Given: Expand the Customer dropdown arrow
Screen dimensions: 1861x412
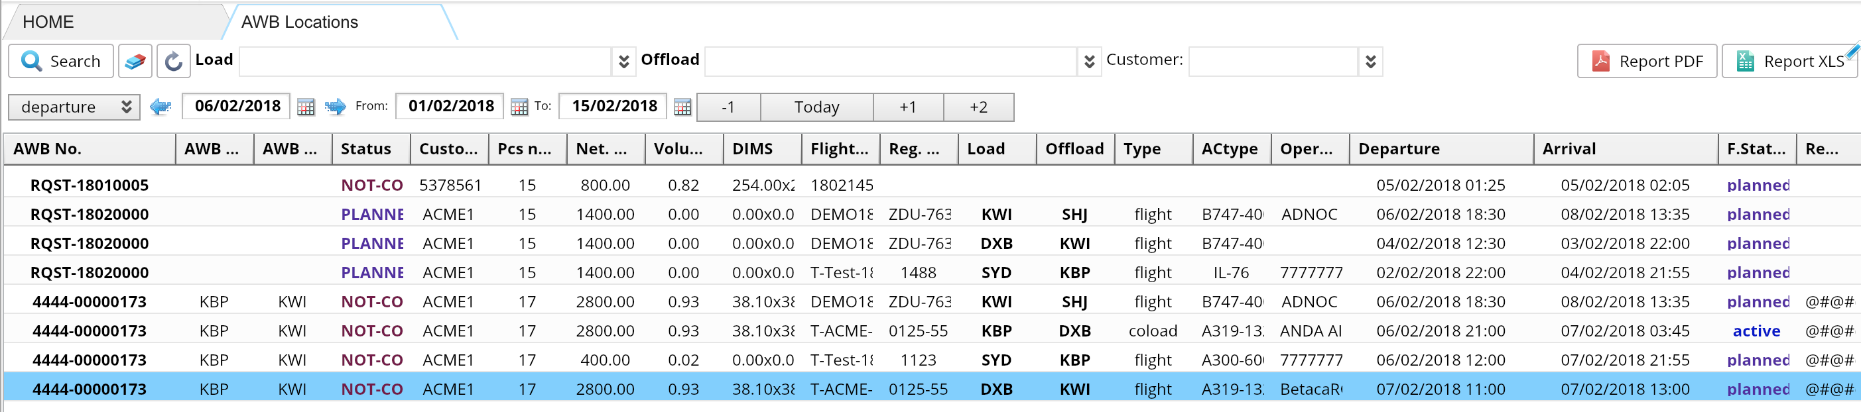Looking at the screenshot, I should 1370,62.
